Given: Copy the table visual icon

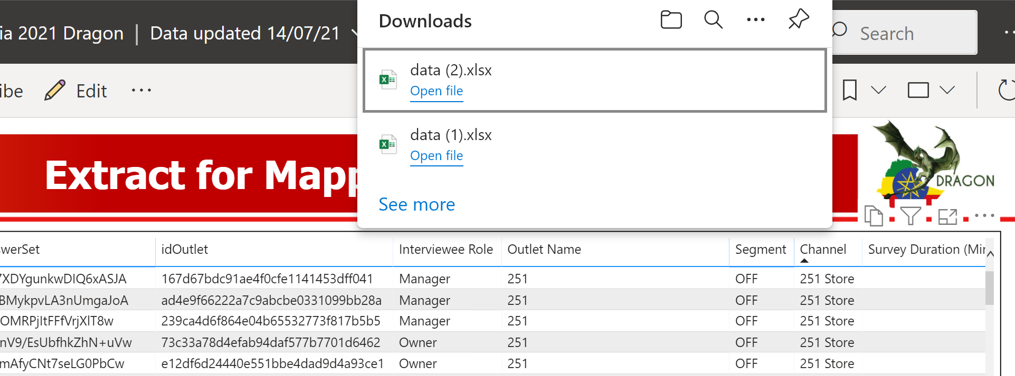Looking at the screenshot, I should (874, 216).
